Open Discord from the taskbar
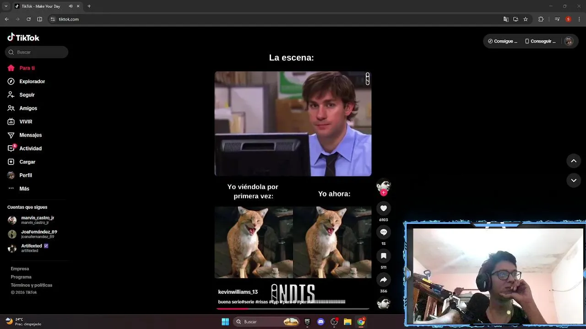The image size is (586, 329). [321, 322]
